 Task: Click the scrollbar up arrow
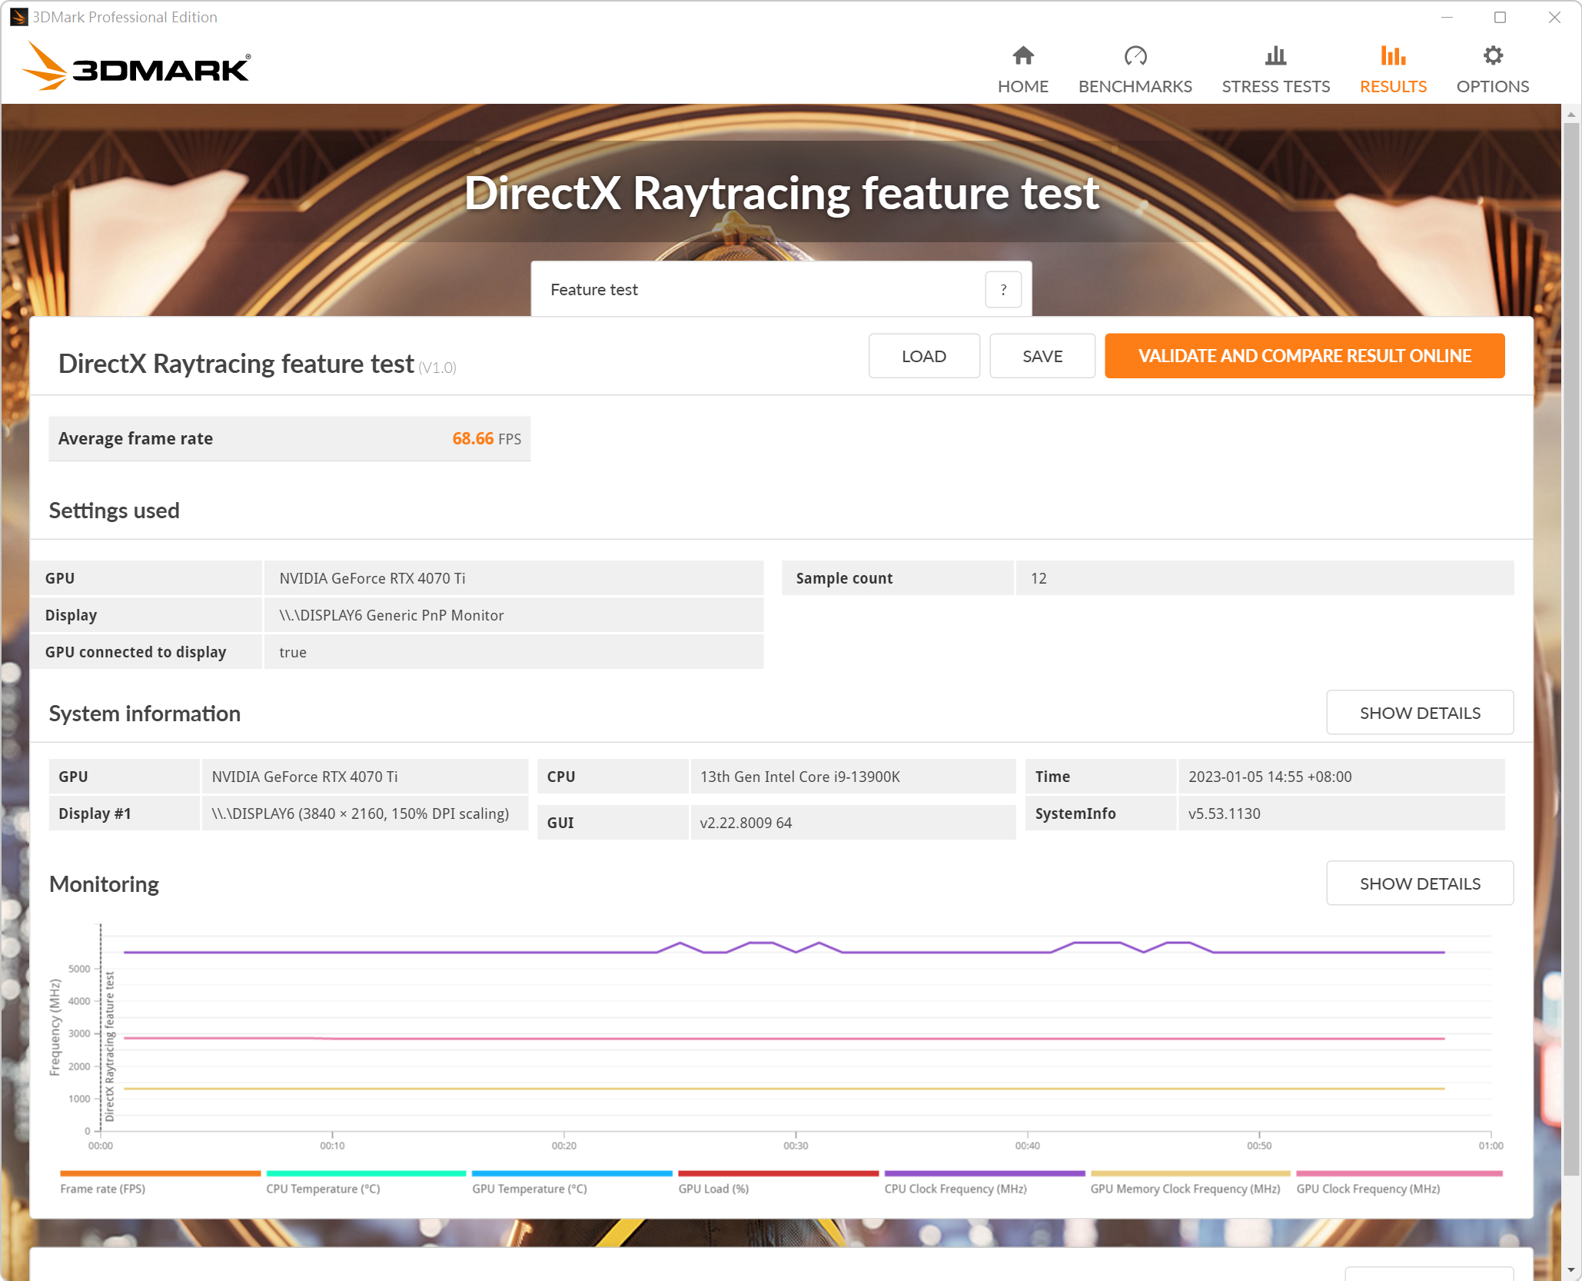click(x=1571, y=115)
